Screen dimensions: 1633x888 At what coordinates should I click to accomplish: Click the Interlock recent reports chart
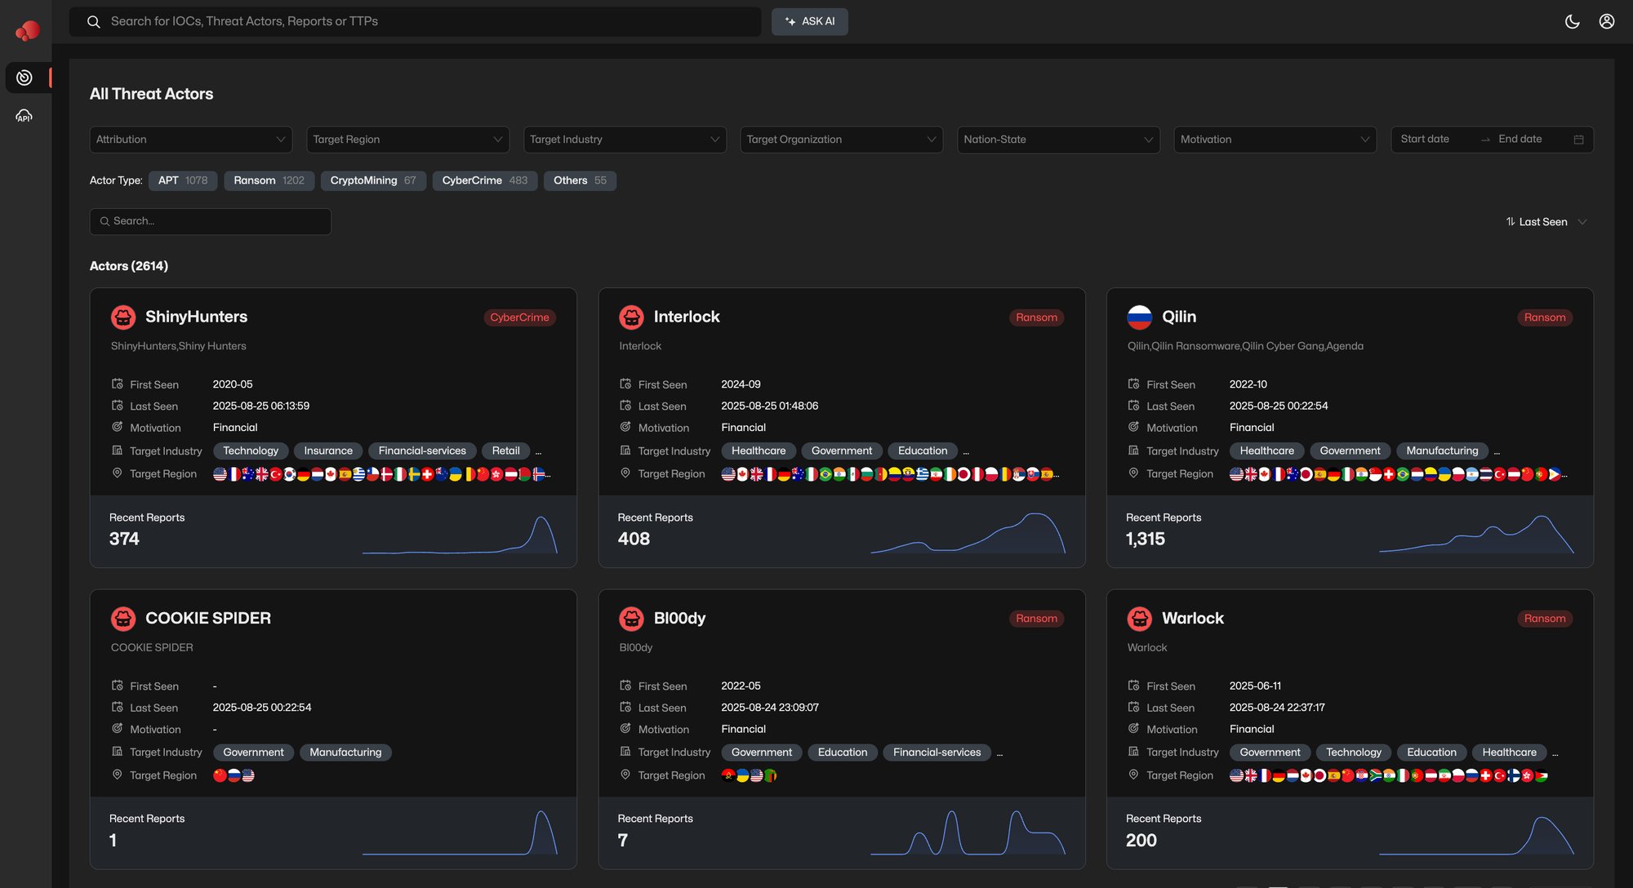[x=968, y=534]
